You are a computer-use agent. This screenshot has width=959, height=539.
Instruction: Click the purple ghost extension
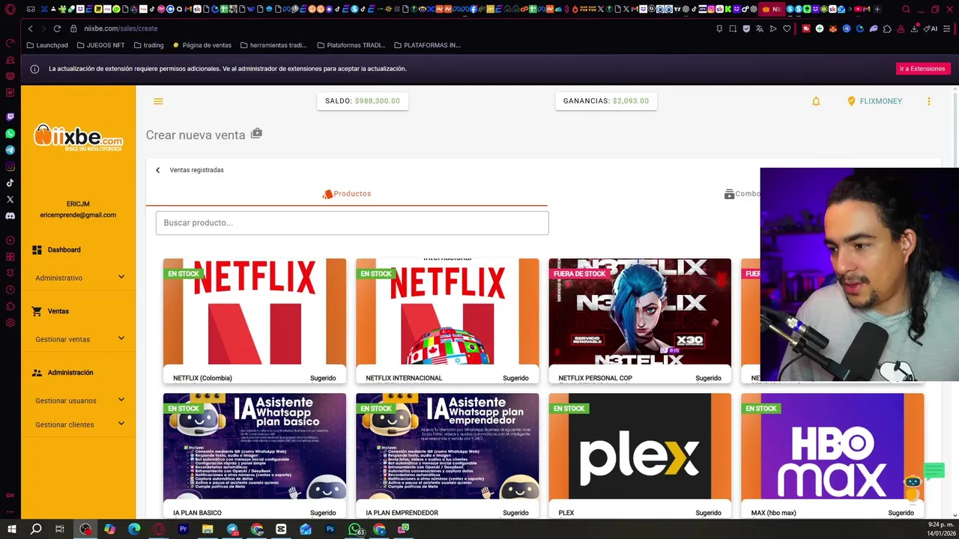coord(874,28)
